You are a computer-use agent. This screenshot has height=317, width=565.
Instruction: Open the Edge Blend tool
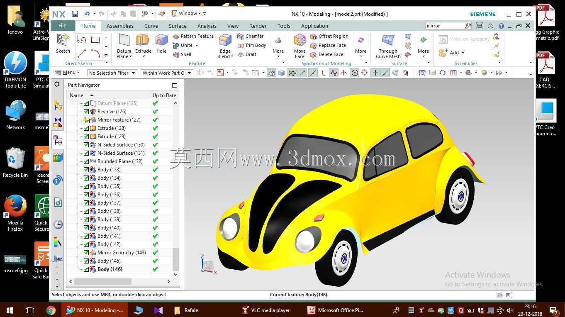coord(225,46)
